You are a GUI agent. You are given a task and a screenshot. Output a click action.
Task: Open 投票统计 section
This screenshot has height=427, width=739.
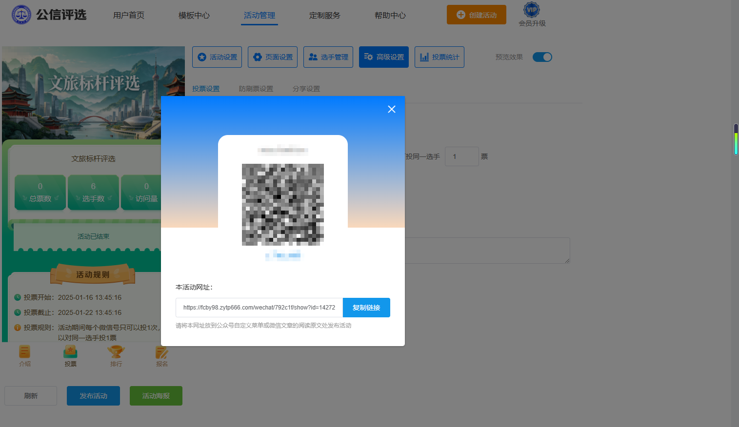point(439,57)
